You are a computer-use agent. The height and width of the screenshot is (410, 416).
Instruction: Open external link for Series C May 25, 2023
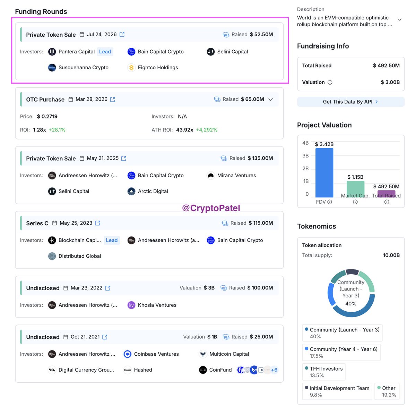pos(97,223)
